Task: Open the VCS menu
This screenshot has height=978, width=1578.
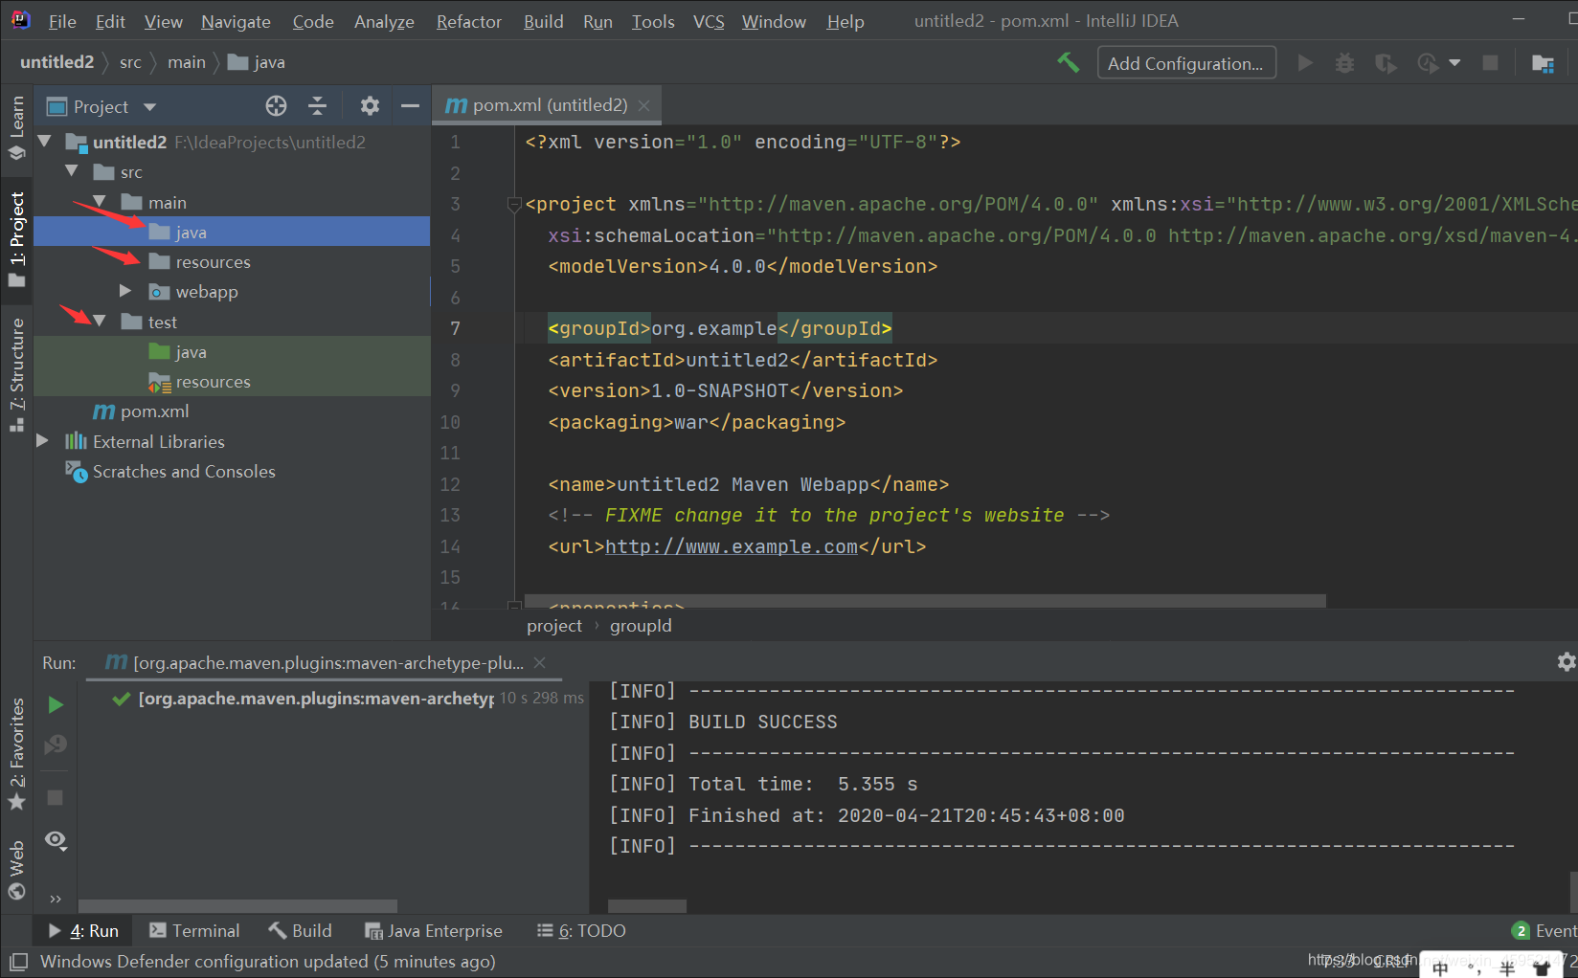Action: click(709, 21)
